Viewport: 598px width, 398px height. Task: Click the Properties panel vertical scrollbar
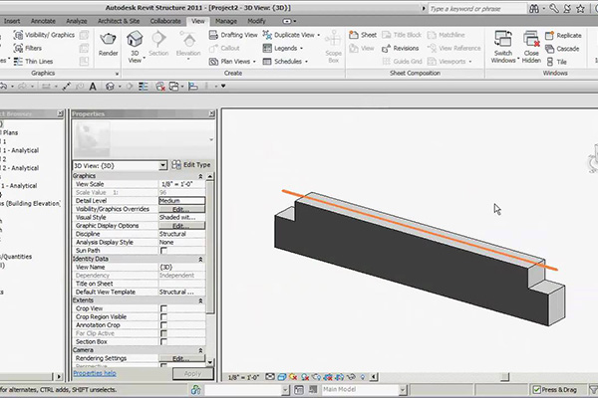coord(210,247)
